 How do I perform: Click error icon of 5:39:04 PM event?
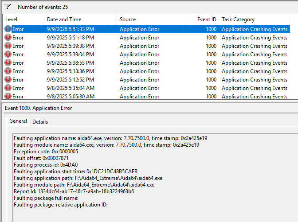point(8,54)
